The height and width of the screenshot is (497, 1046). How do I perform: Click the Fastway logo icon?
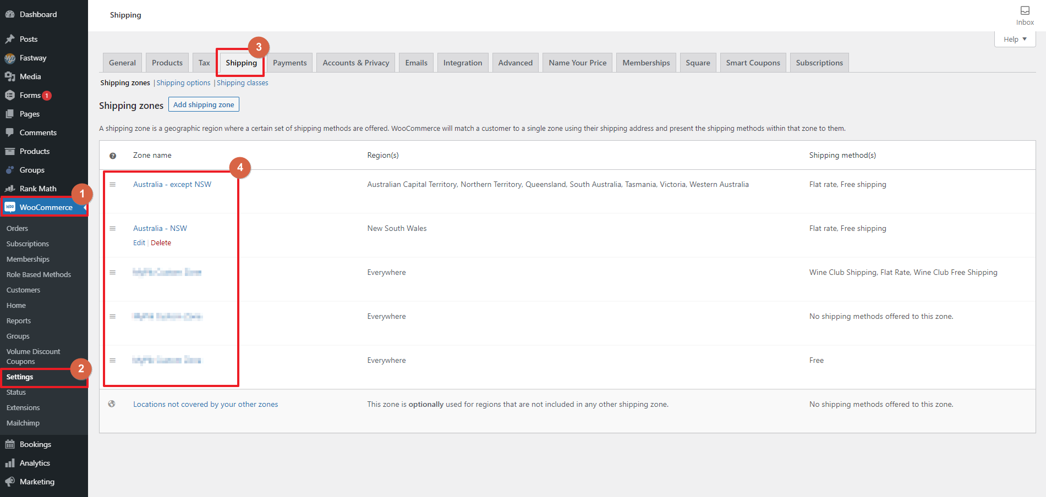click(10, 58)
